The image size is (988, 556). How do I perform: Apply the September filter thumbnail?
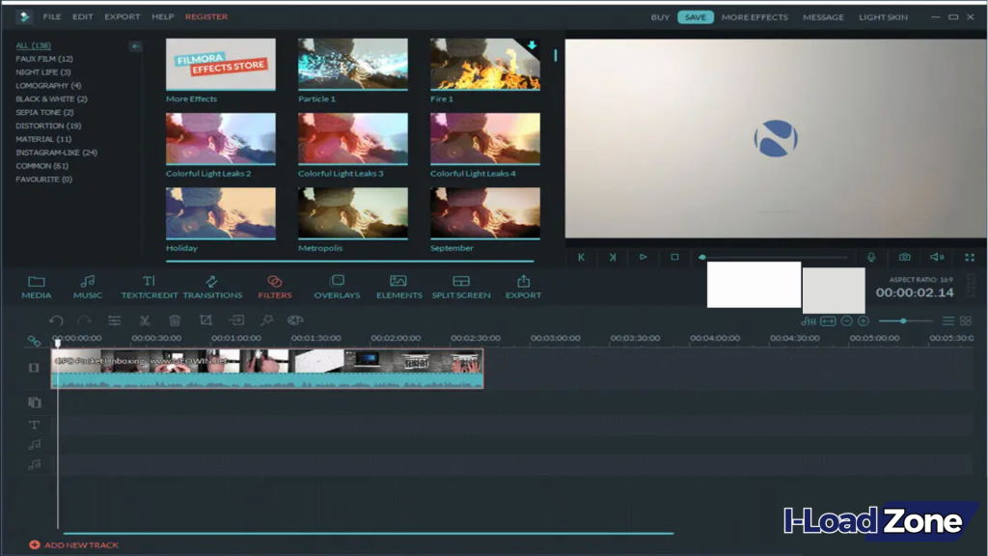[484, 212]
